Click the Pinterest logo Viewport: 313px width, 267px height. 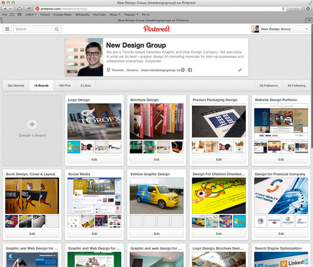point(157,29)
